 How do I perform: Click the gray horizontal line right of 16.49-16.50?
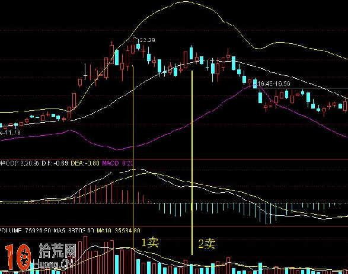[x=302, y=88]
